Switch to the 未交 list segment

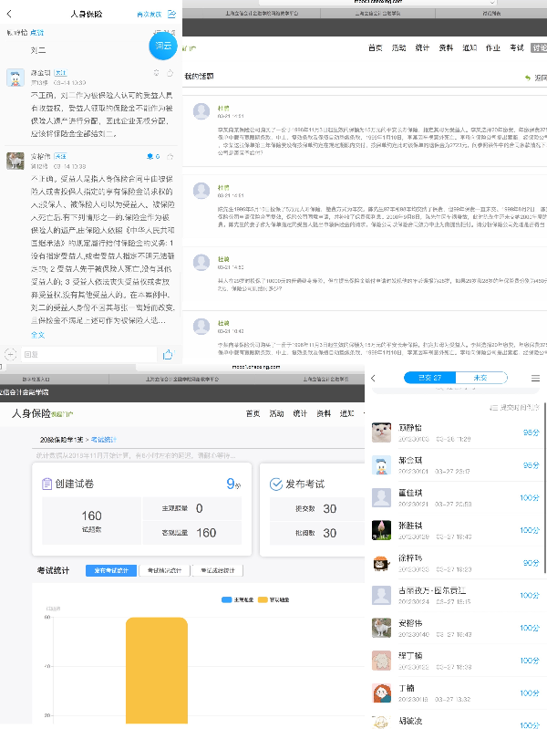(x=480, y=378)
